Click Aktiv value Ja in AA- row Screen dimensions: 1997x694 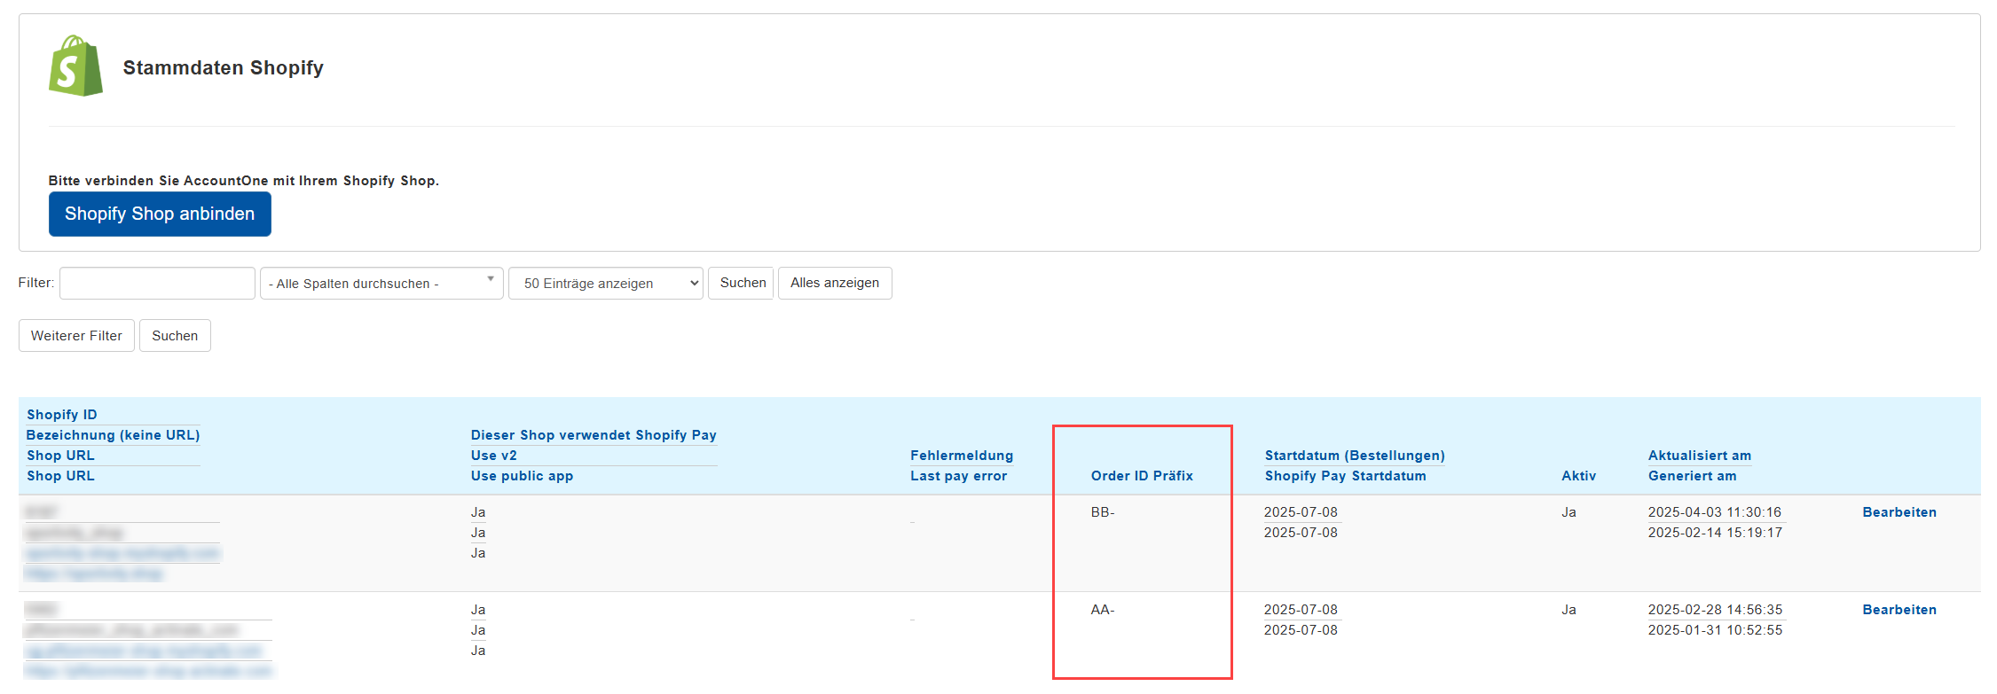(1569, 610)
